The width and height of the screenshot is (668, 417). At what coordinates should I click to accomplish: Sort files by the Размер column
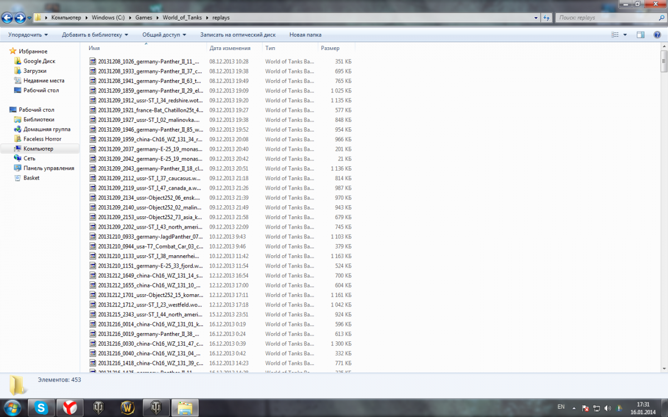coord(336,48)
